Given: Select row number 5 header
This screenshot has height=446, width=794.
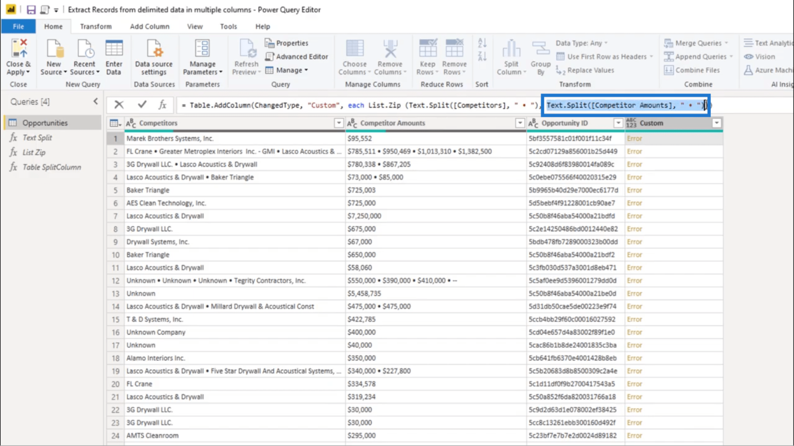Looking at the screenshot, I should point(115,190).
